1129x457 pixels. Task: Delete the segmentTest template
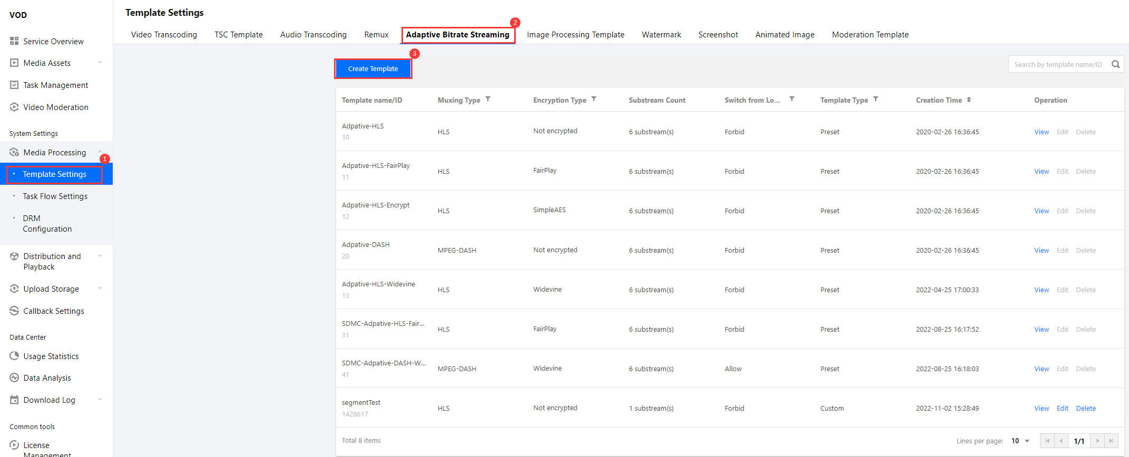click(1085, 408)
